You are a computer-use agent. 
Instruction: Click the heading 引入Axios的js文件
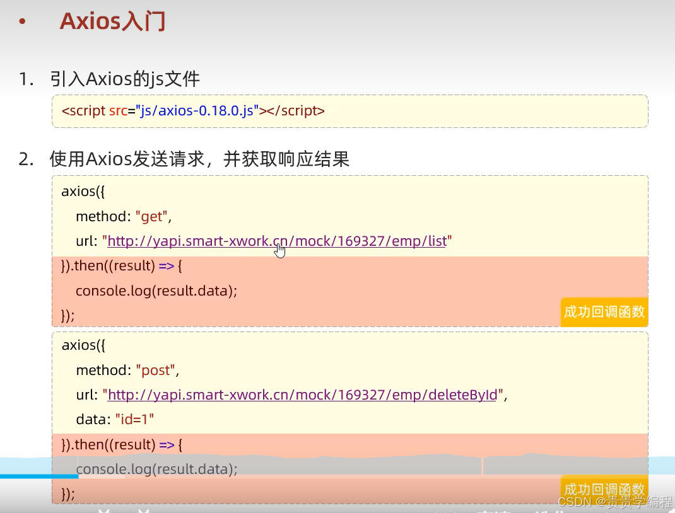[x=125, y=79]
